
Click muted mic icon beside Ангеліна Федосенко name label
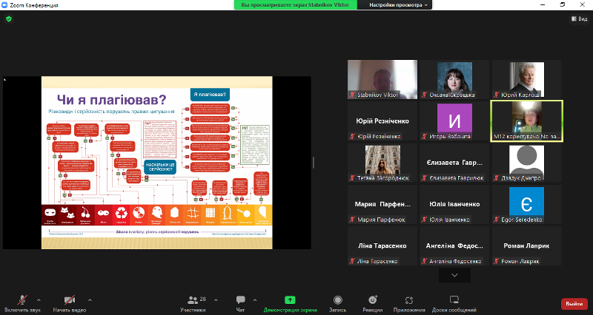(x=424, y=261)
